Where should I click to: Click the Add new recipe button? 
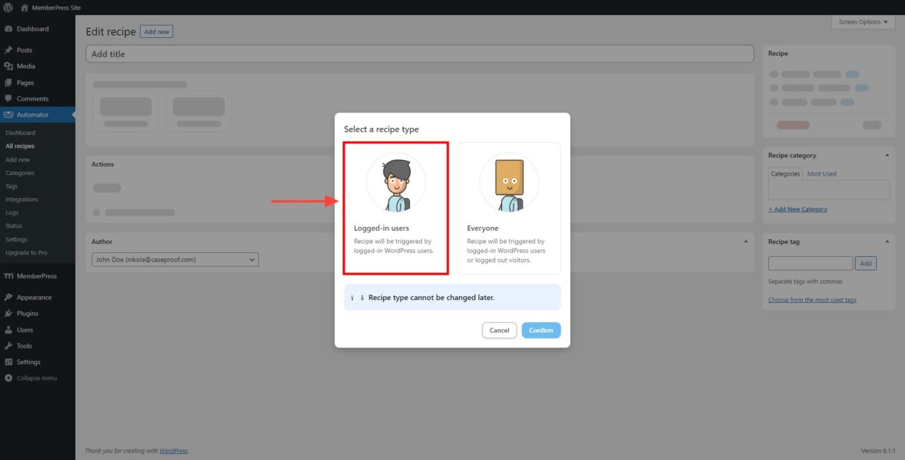pyautogui.click(x=156, y=32)
